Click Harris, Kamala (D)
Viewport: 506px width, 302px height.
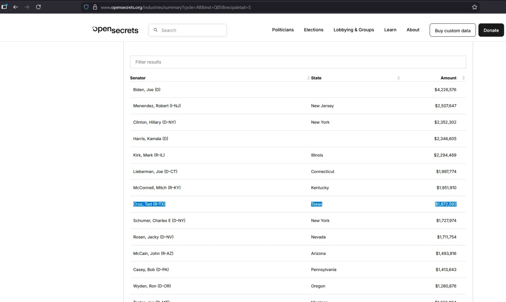[x=150, y=139]
